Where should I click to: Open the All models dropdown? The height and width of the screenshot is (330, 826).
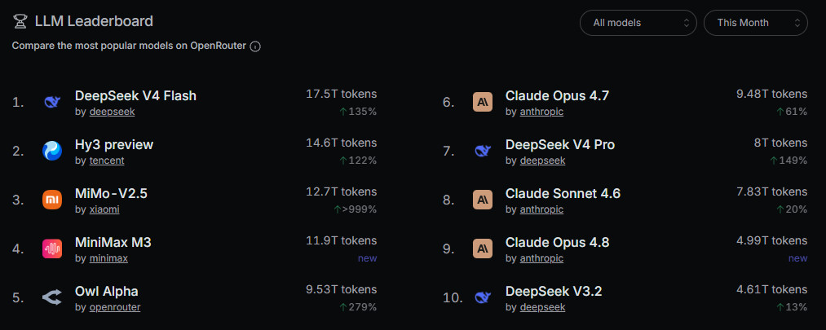coord(638,23)
